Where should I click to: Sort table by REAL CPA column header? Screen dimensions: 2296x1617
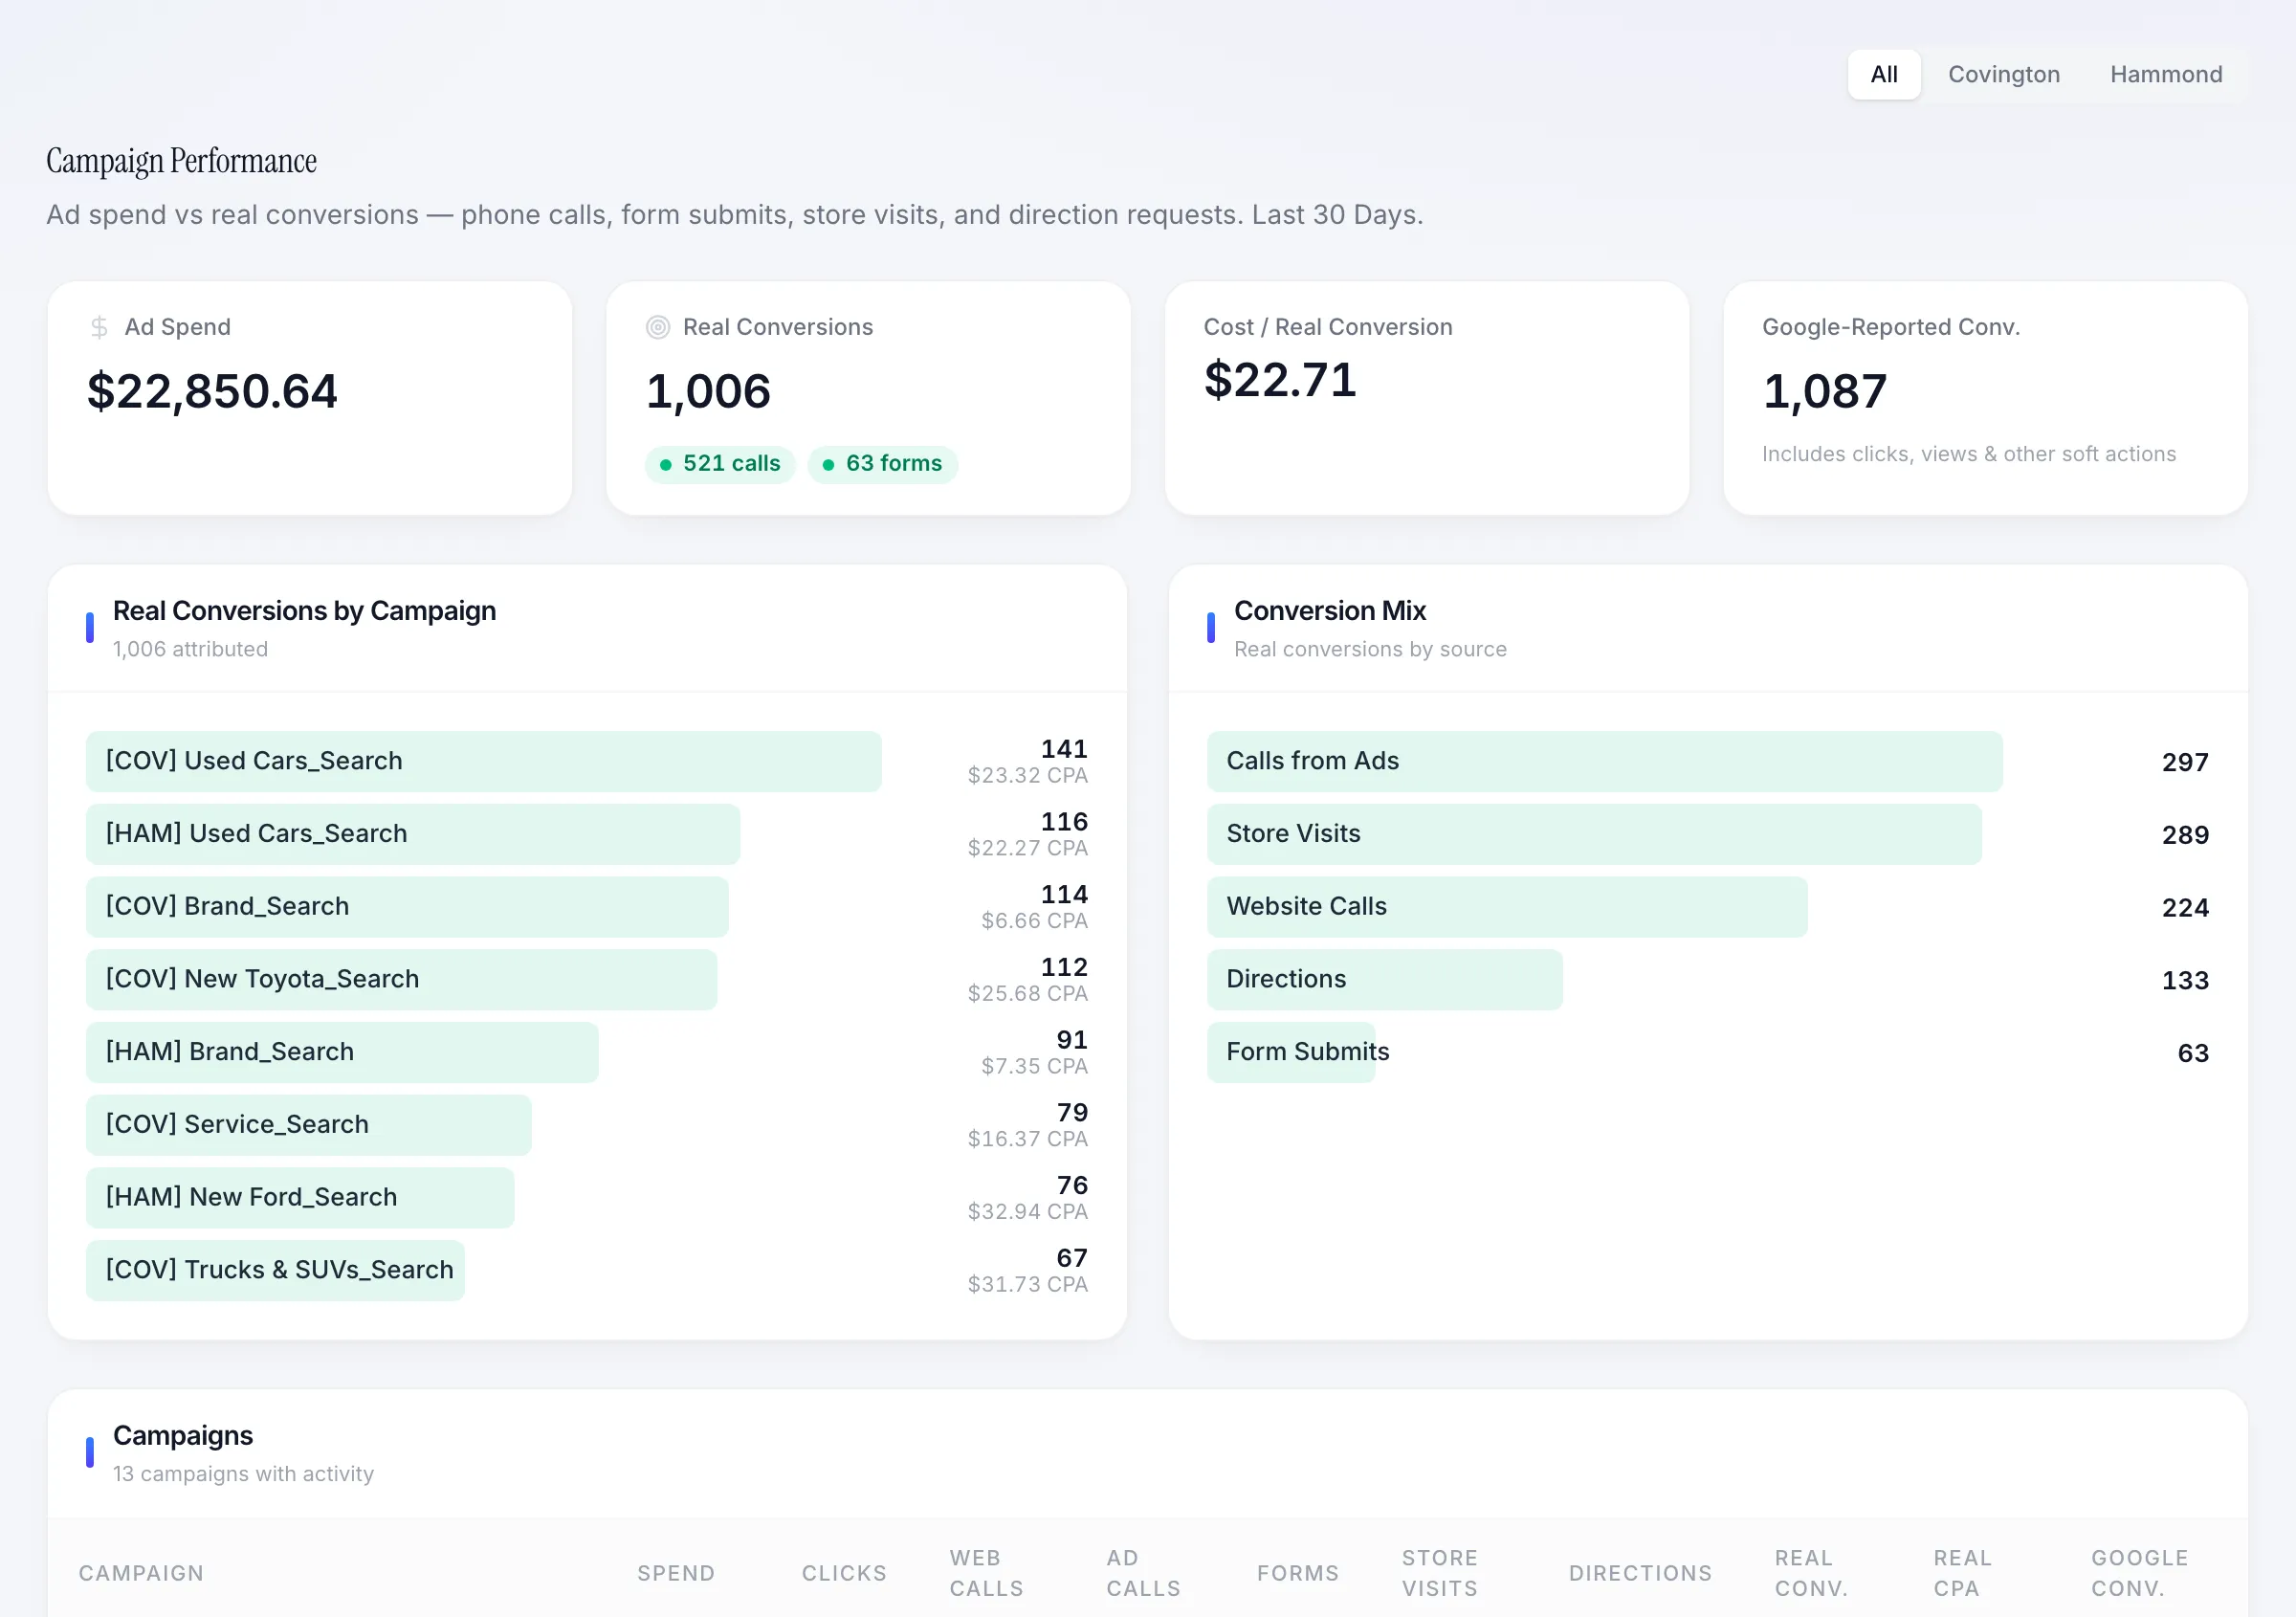coord(1962,1573)
